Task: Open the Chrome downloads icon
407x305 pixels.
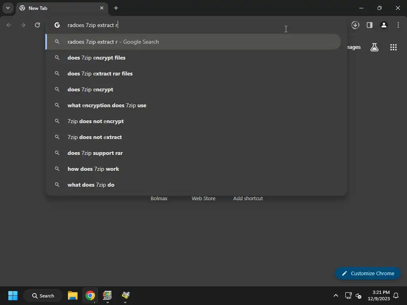Action: click(355, 25)
